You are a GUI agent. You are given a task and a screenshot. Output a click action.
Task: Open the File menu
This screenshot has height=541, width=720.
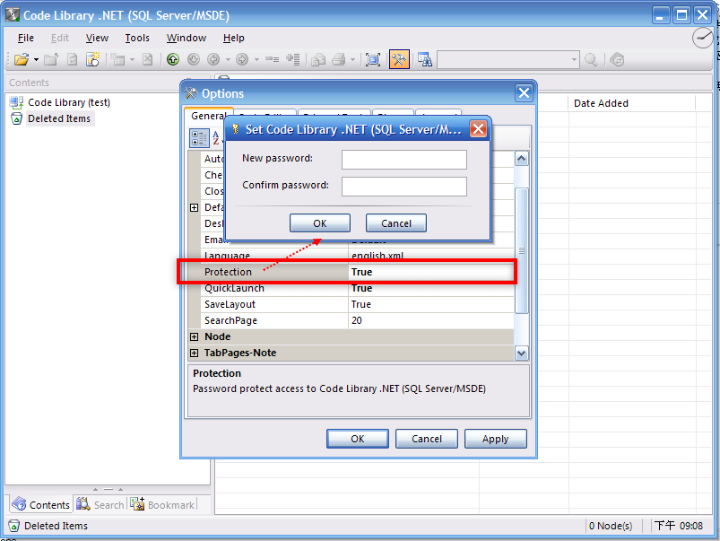(26, 38)
